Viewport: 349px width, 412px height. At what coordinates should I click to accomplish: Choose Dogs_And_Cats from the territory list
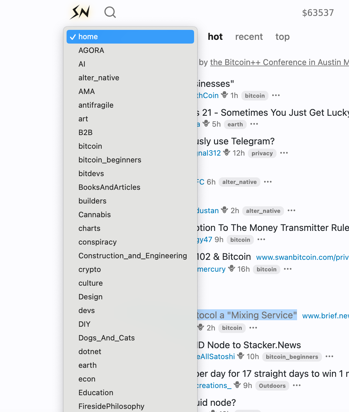(106, 338)
